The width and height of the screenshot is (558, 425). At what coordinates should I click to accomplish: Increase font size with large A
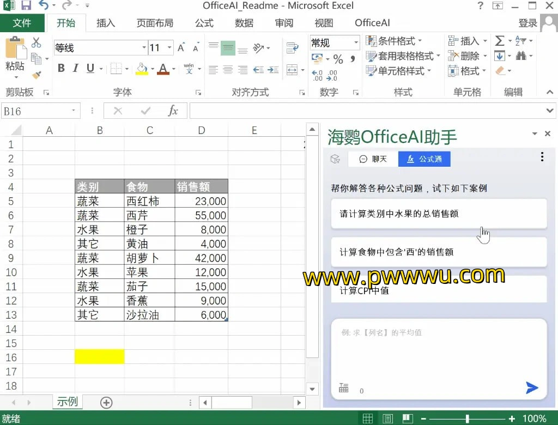[x=181, y=48]
